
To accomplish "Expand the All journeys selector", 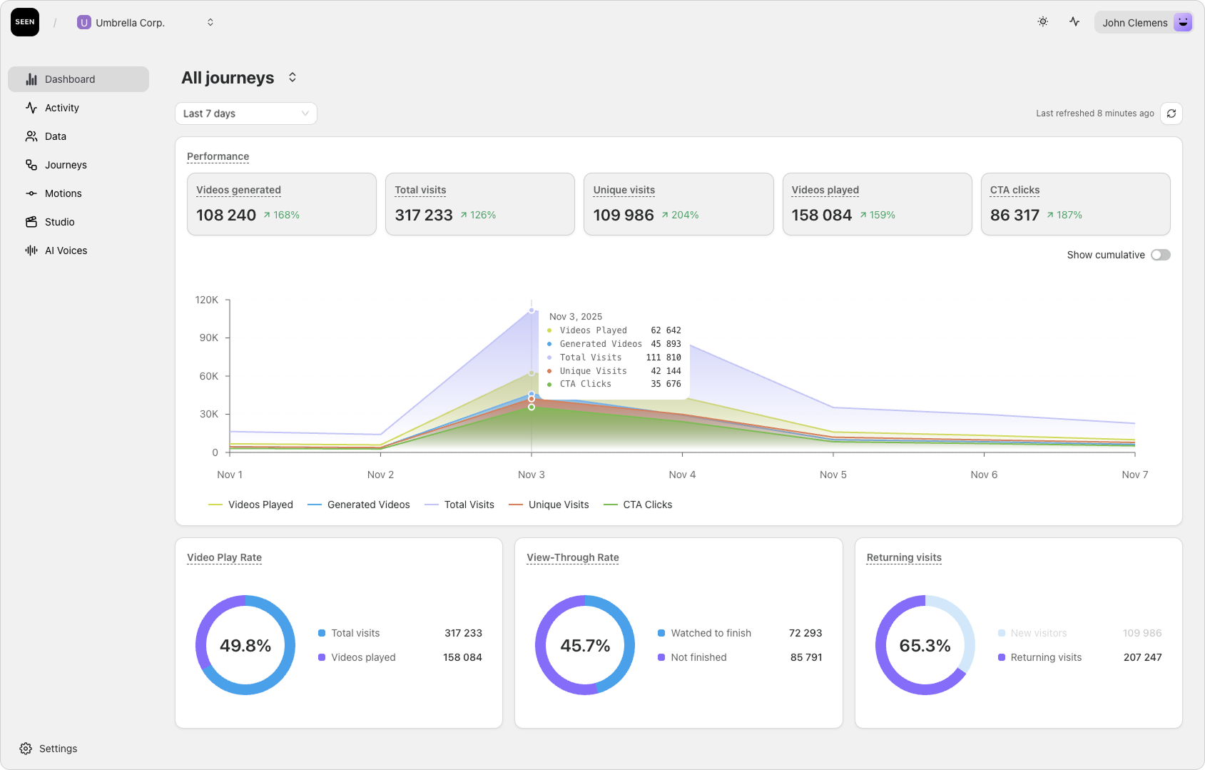I will tap(293, 77).
